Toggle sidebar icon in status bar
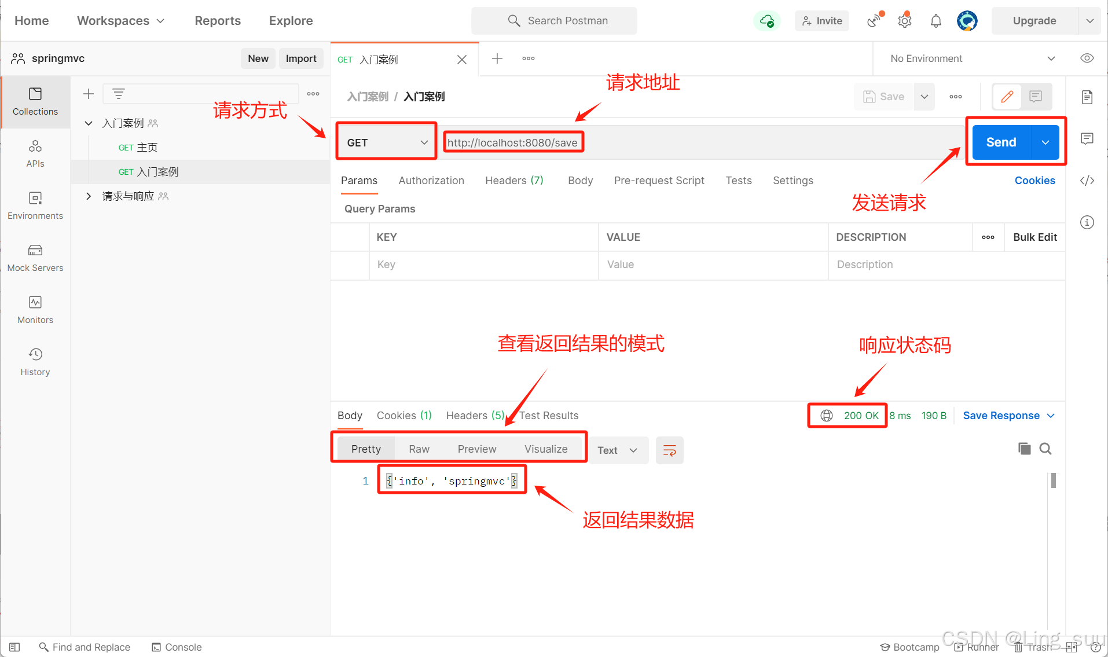 click(x=14, y=647)
